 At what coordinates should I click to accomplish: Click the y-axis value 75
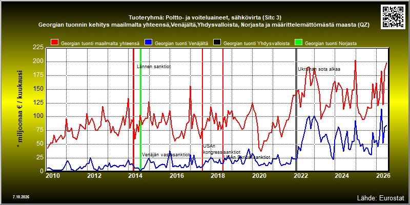(40, 130)
